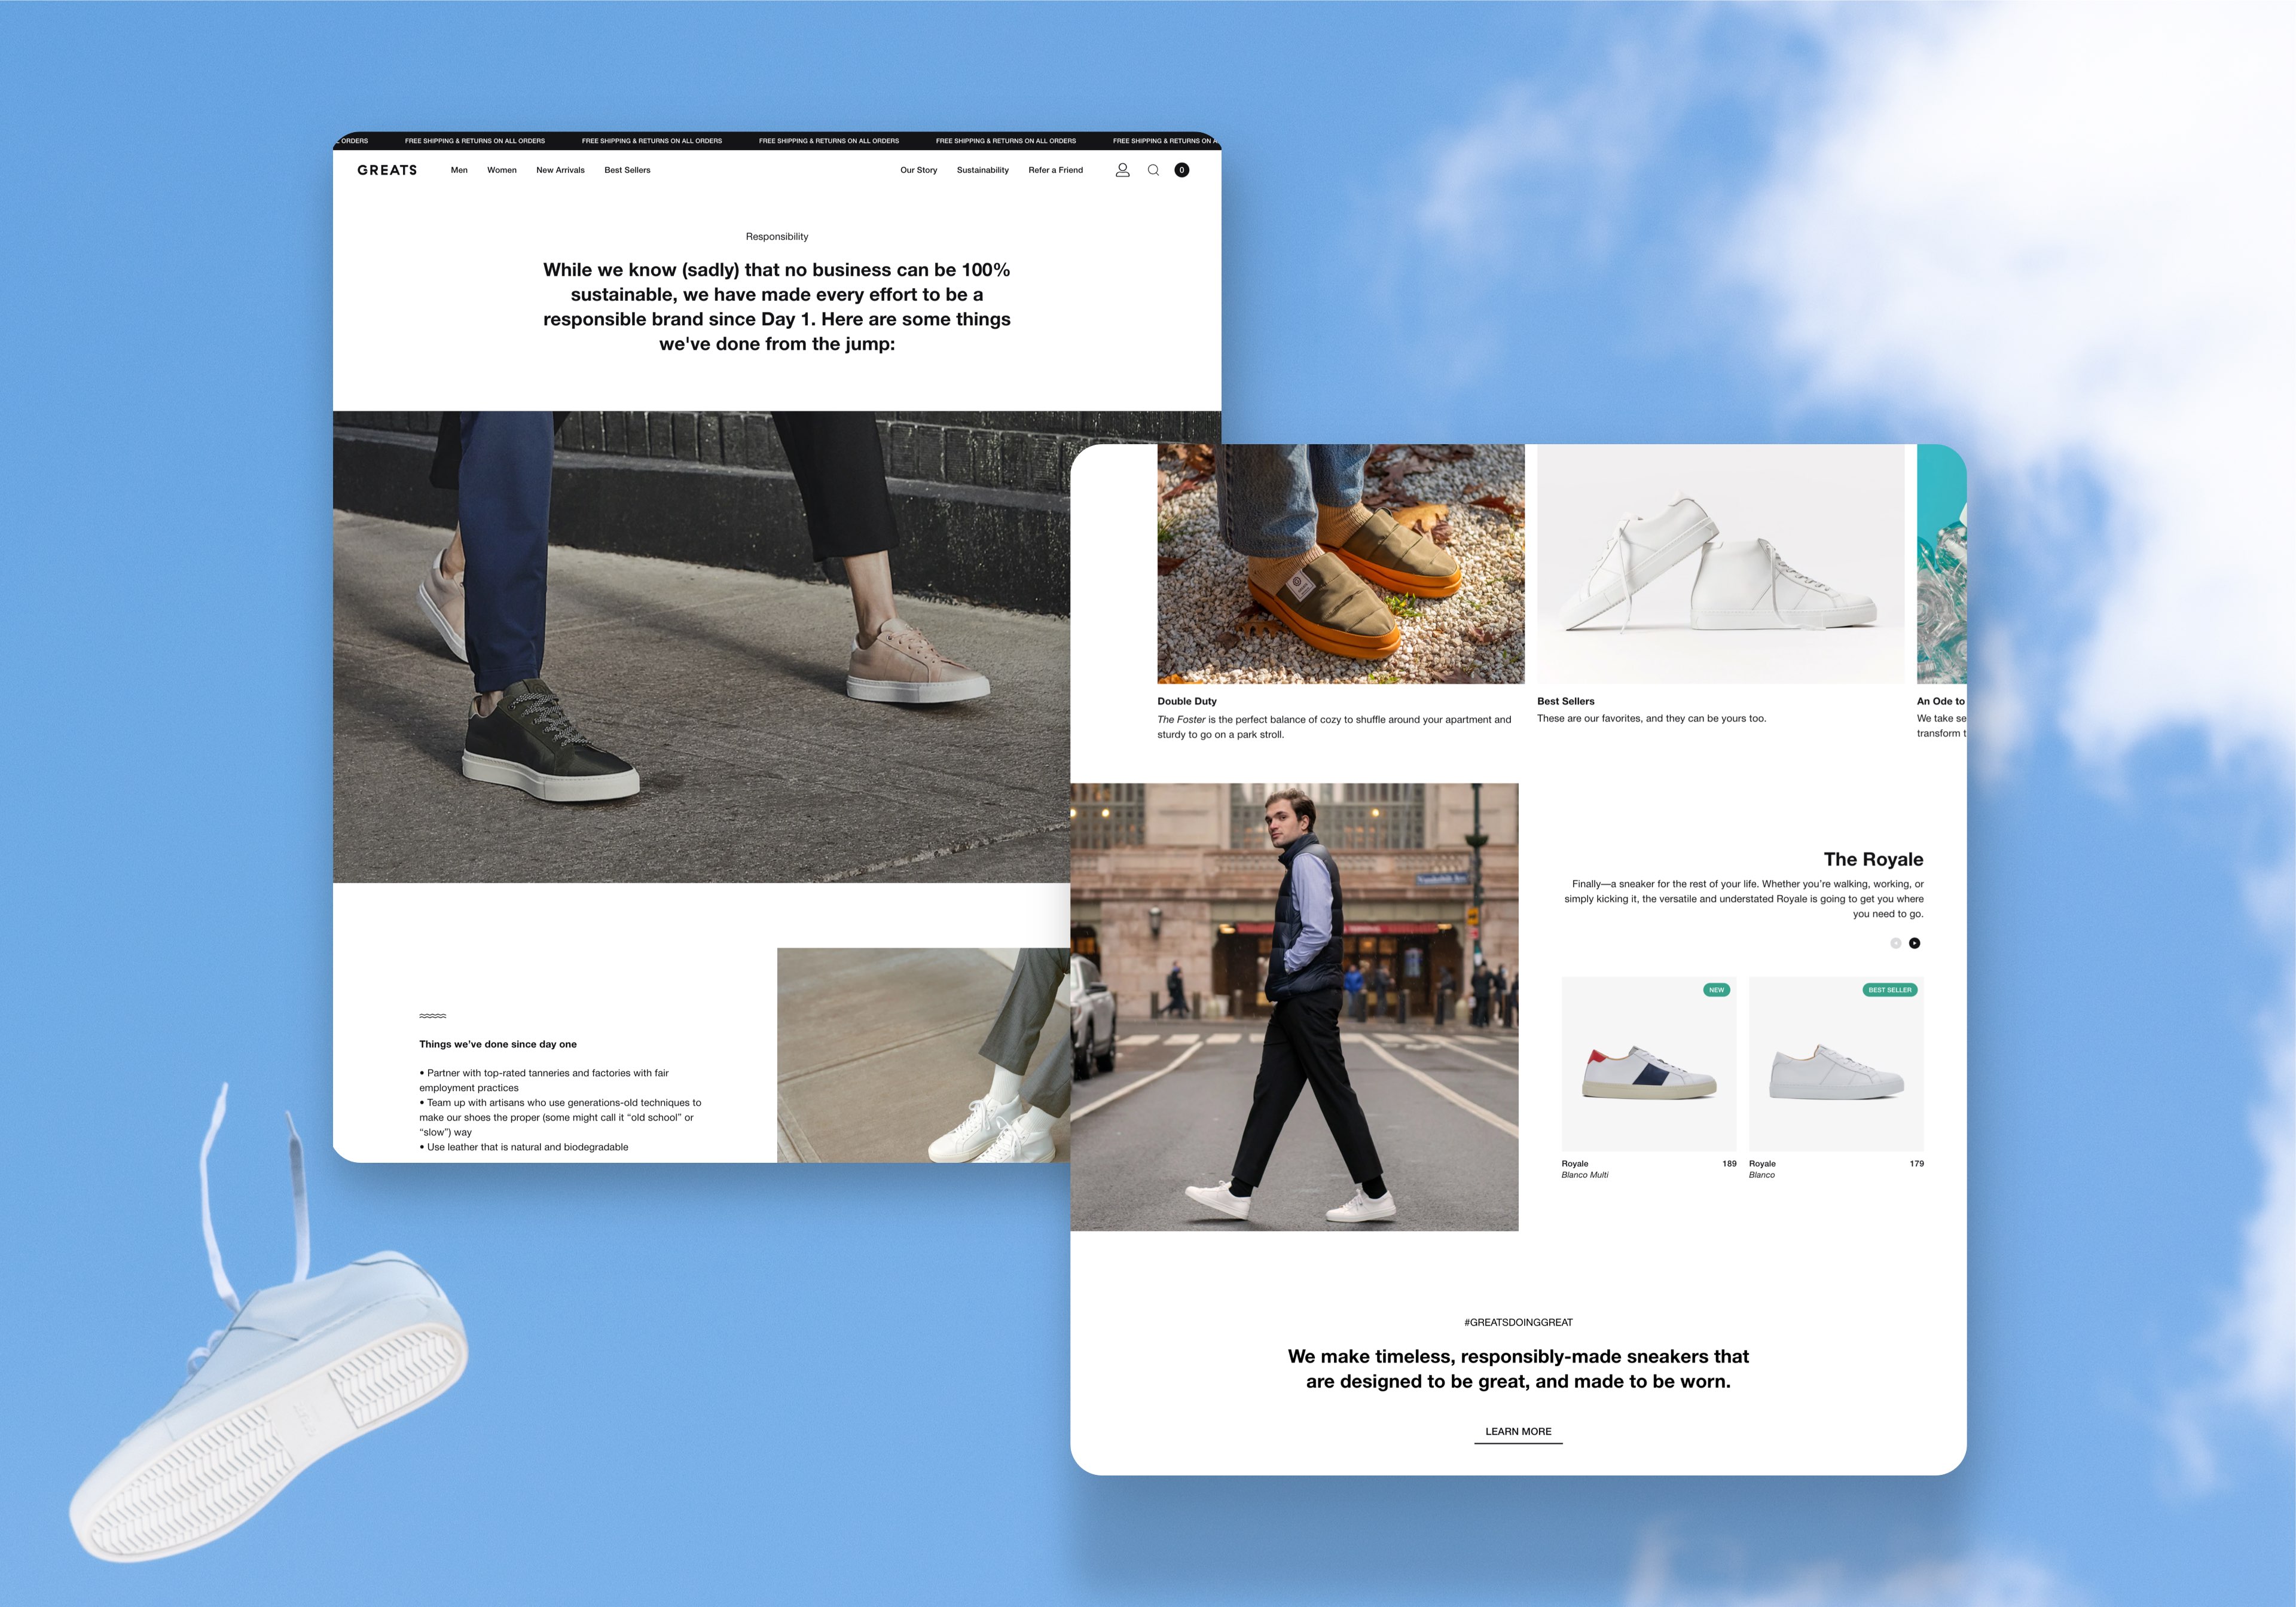Open the Men menu
This screenshot has width=2296, height=1607.
point(459,170)
